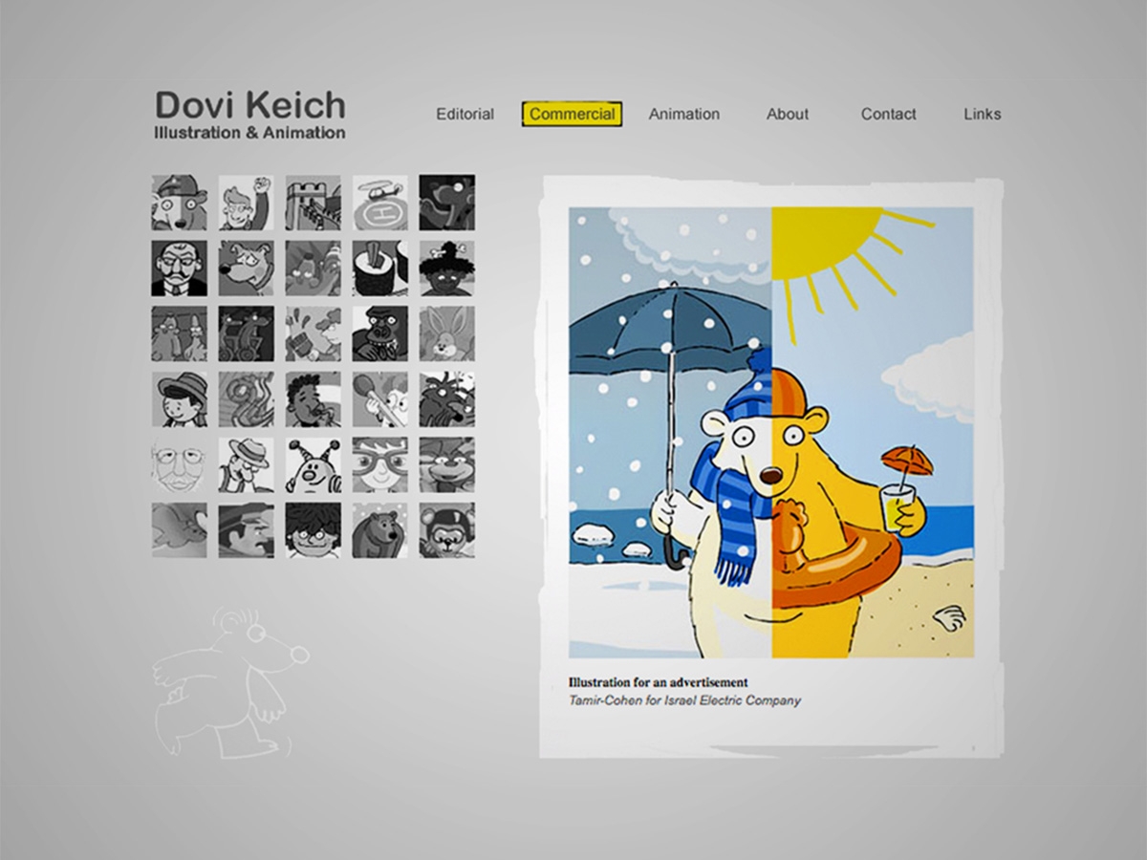Open the Contact page
1147x860 pixels.
888,114
